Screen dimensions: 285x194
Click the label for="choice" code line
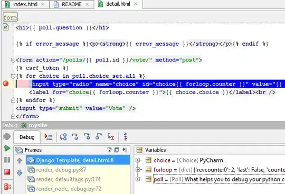coord(153,92)
